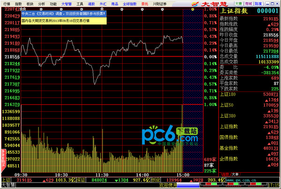Click the 大智慧 button in the bottom-left corner

coord(8,185)
